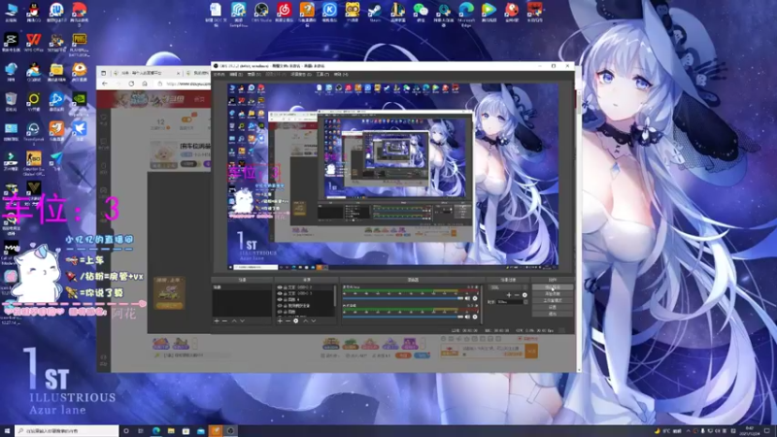Open the Recycle Bin desktop icon

click(x=11, y=102)
